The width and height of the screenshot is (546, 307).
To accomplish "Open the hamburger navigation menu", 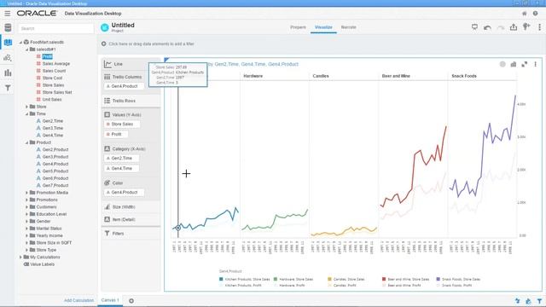I will click(8, 14).
